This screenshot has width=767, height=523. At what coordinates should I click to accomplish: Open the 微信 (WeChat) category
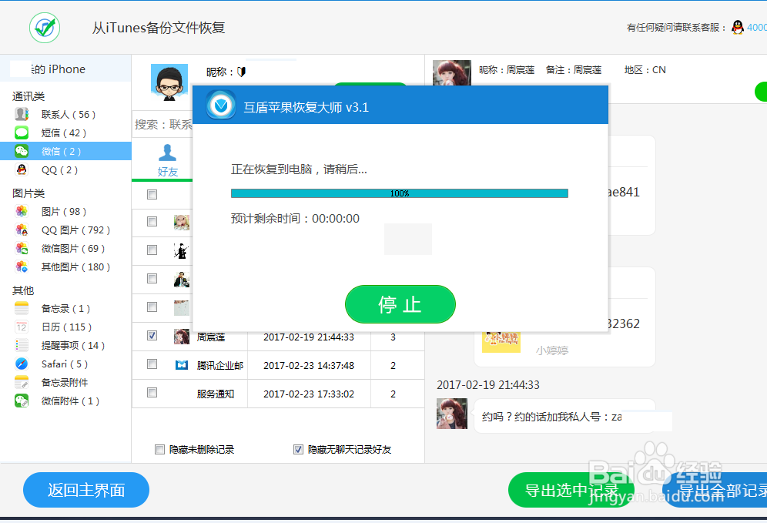click(21, 151)
